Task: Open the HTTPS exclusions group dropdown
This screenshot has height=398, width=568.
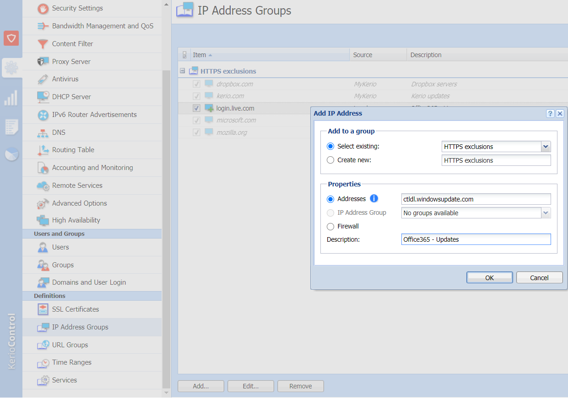Action: click(x=546, y=147)
